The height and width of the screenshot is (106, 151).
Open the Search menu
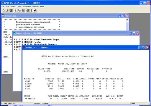(x=13, y=6)
